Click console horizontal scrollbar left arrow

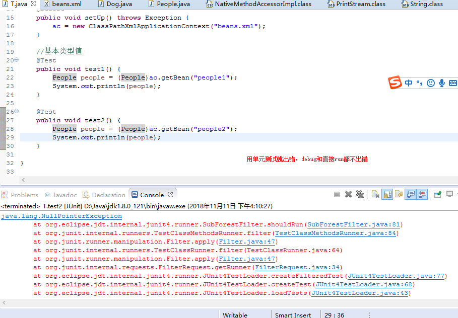4,303
